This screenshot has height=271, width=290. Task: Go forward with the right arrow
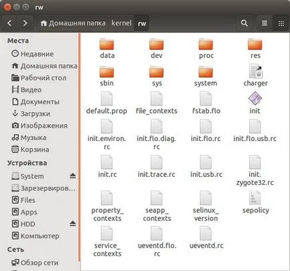click(x=25, y=23)
